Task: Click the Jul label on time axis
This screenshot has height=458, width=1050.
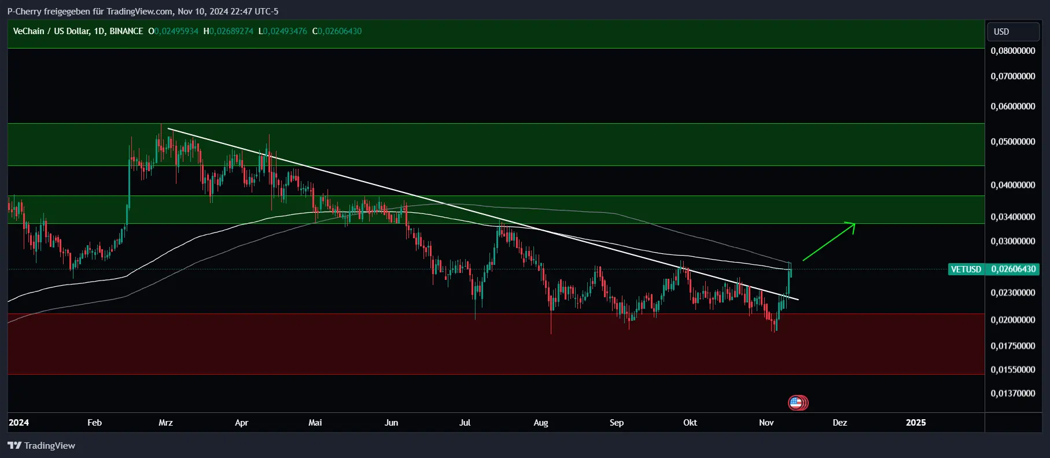Action: (x=465, y=423)
